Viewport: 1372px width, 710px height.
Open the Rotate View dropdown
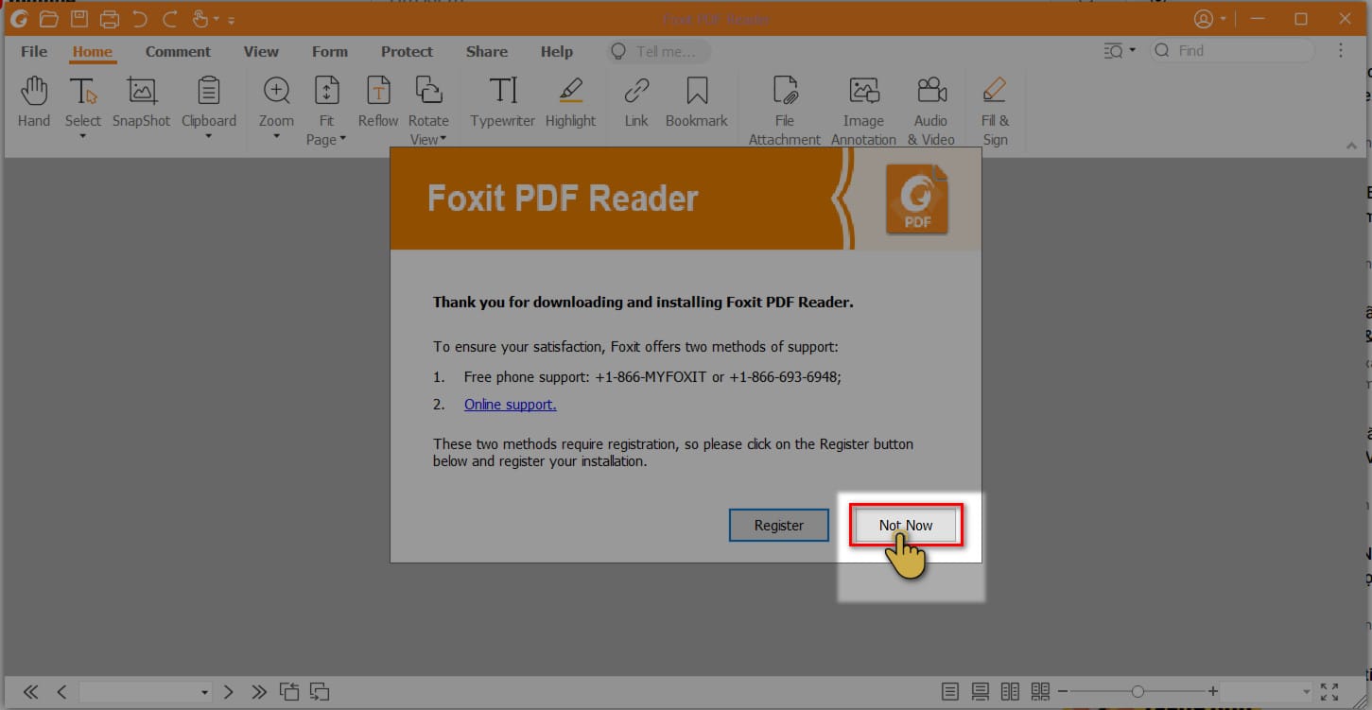[x=443, y=139]
